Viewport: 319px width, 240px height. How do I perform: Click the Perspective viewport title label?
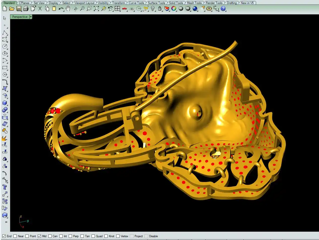(20, 17)
